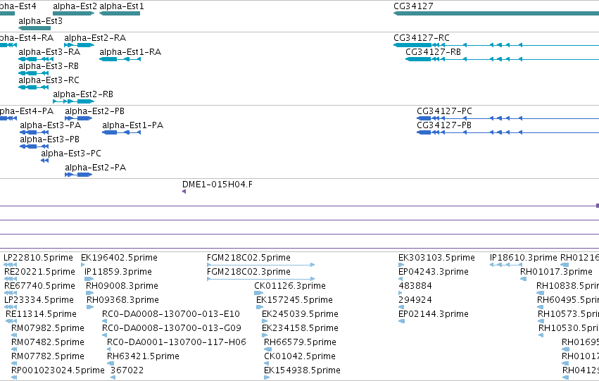
Task: Click the RH09008.3prime EST
Action: coord(90,293)
